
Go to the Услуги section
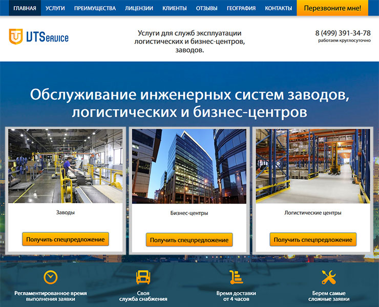(x=55, y=8)
